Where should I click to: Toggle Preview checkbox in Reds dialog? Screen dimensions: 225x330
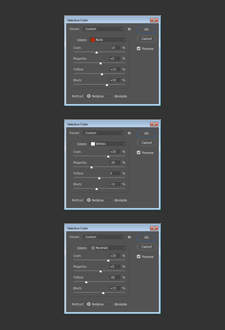click(138, 48)
